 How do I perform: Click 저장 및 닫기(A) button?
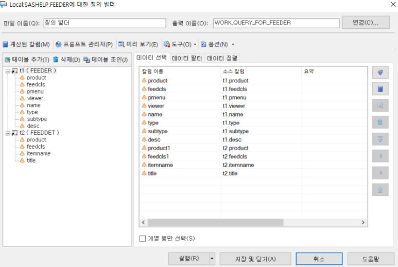(255, 259)
